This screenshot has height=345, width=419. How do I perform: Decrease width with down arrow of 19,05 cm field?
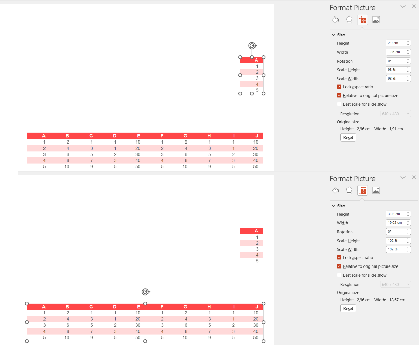(x=408, y=224)
